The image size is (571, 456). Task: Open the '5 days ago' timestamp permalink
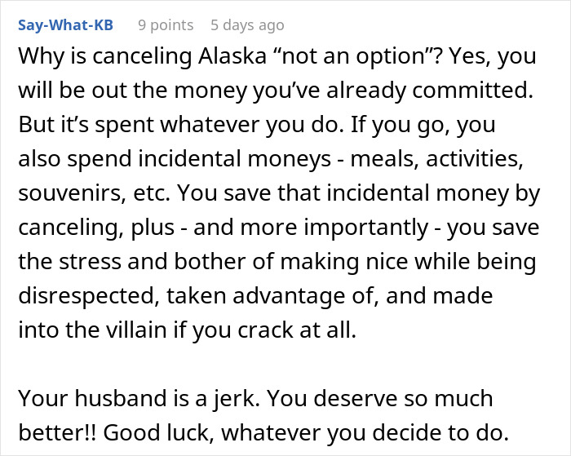point(247,25)
